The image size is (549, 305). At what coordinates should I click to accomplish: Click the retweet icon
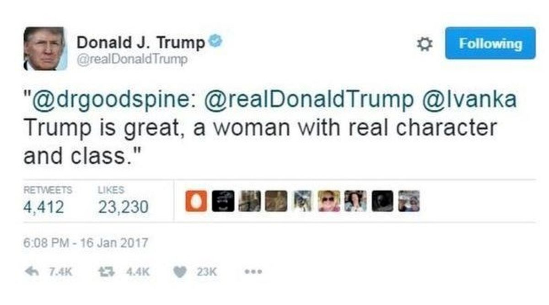click(106, 271)
